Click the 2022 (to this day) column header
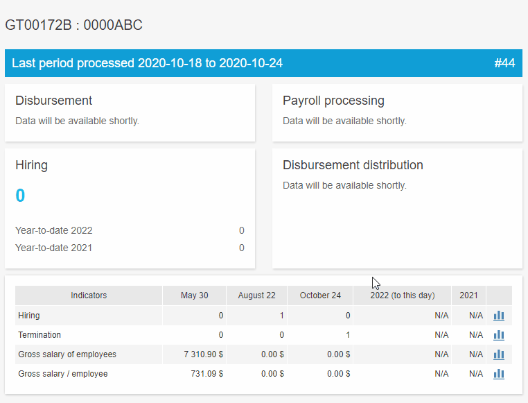This screenshot has height=403, width=528. [402, 295]
